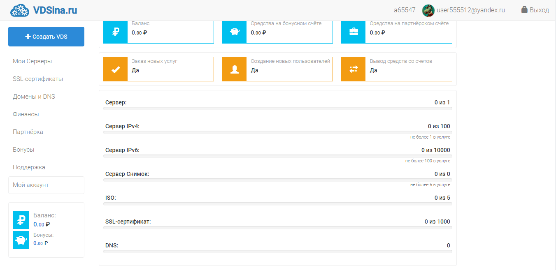Click the checkmark icon for Заказ новых услуг
Viewport: 556px width, 270px height.
[116, 69]
